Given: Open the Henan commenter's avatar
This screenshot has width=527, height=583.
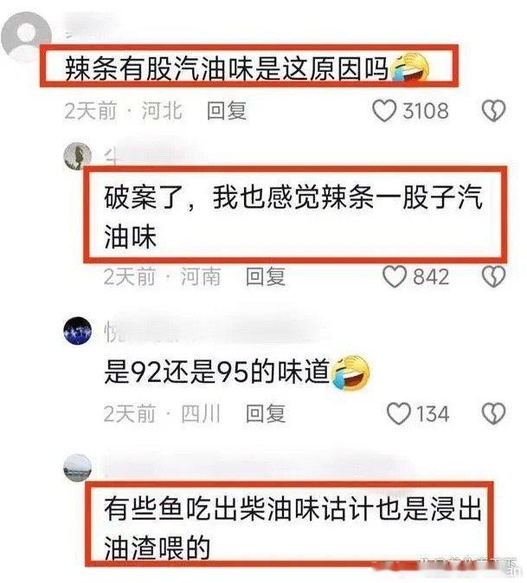Looking at the screenshot, I should point(78,156).
